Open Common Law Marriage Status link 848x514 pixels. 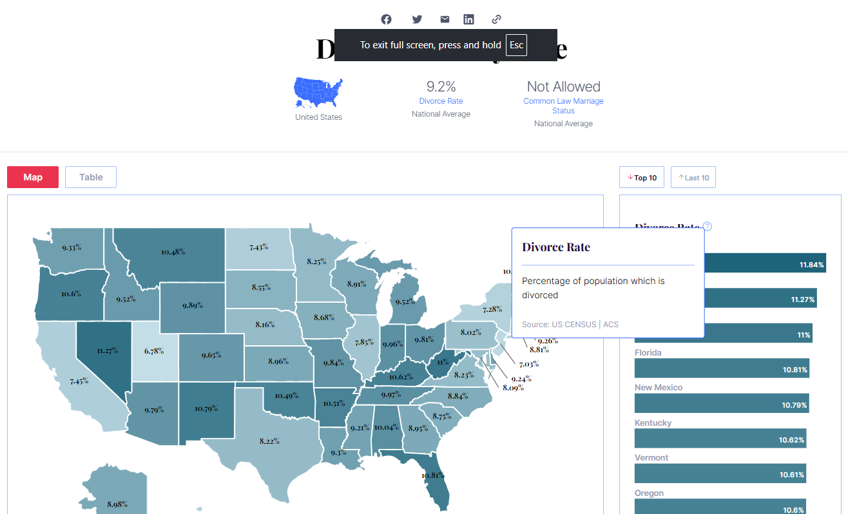tap(563, 106)
